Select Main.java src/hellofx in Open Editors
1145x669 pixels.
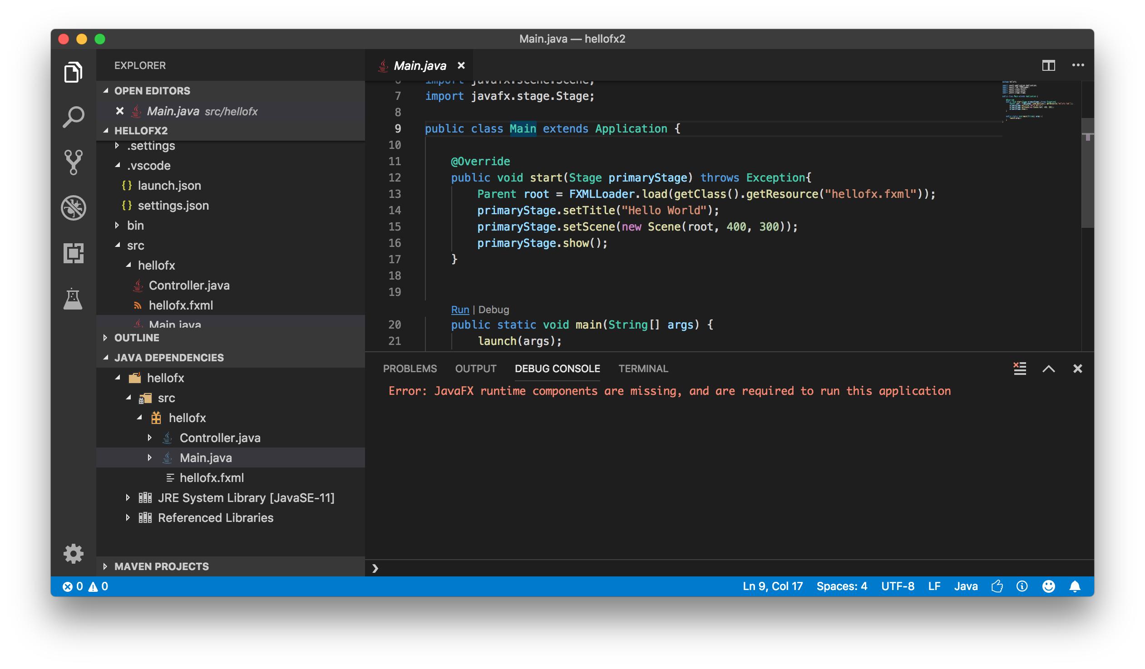[230, 111]
